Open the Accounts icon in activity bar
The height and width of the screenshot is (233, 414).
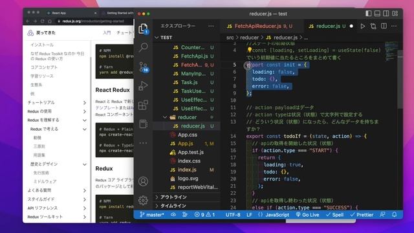coord(143,181)
